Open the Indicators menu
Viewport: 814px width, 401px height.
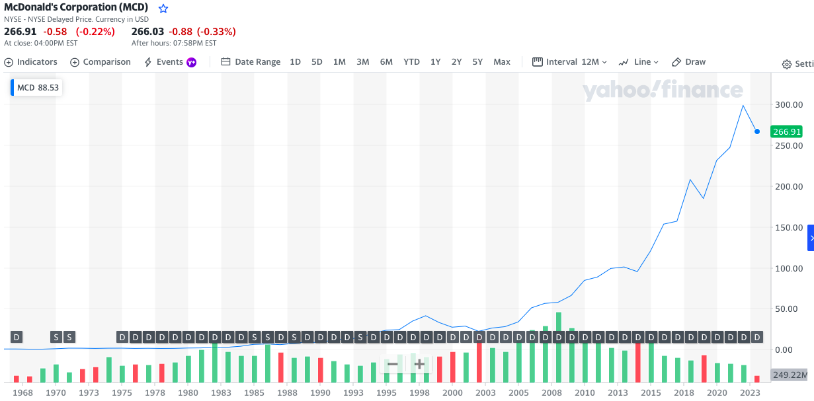coord(31,62)
